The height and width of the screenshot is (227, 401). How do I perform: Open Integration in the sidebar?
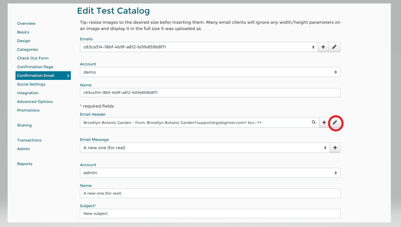tap(28, 93)
